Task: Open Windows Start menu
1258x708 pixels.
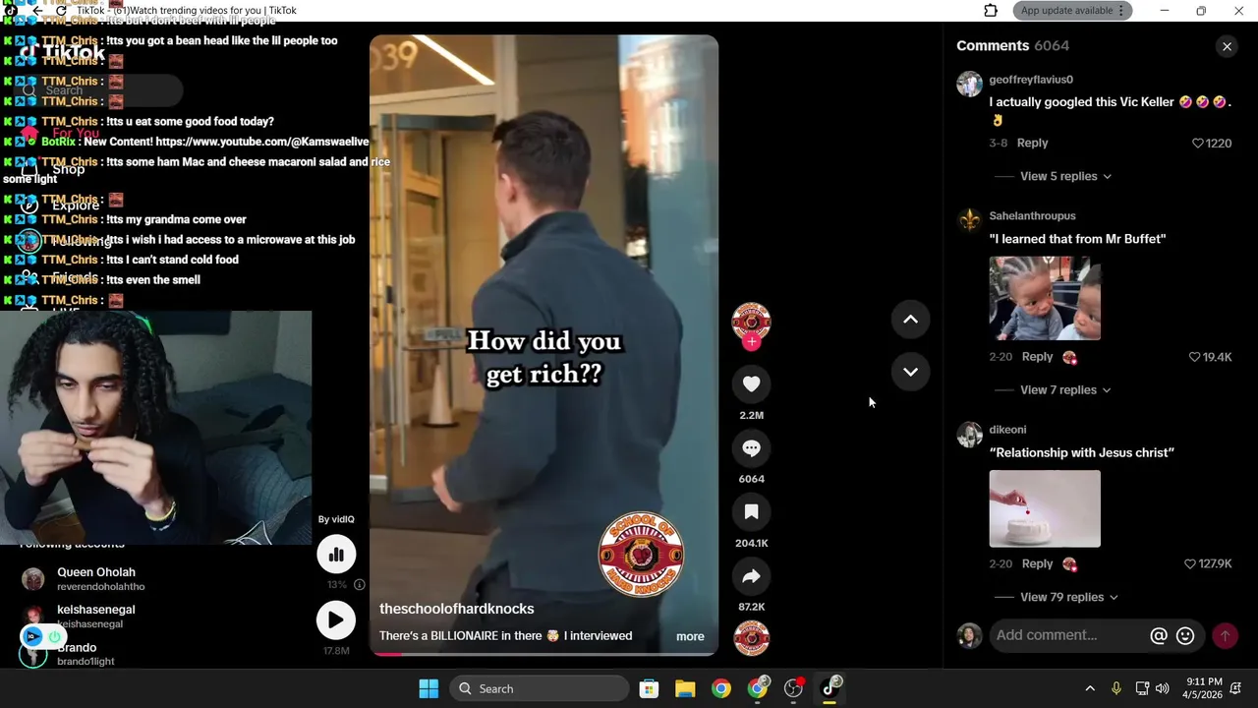Action: point(429,689)
